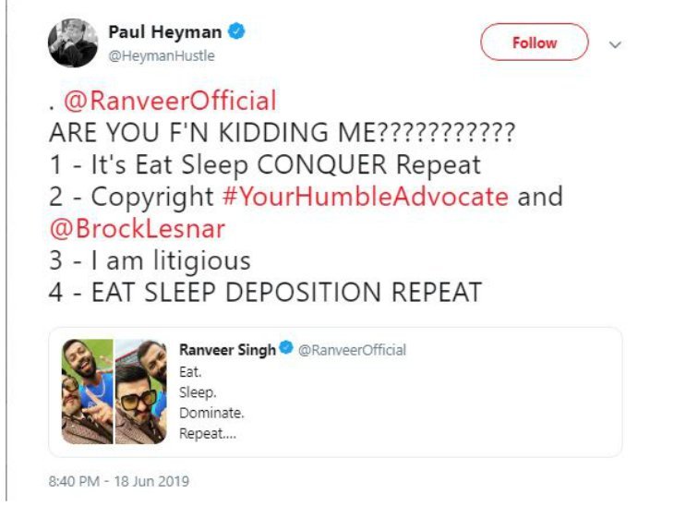Viewport: 674px width, 506px height.
Task: Click Paul Heyman's profile avatar
Action: coord(73,42)
